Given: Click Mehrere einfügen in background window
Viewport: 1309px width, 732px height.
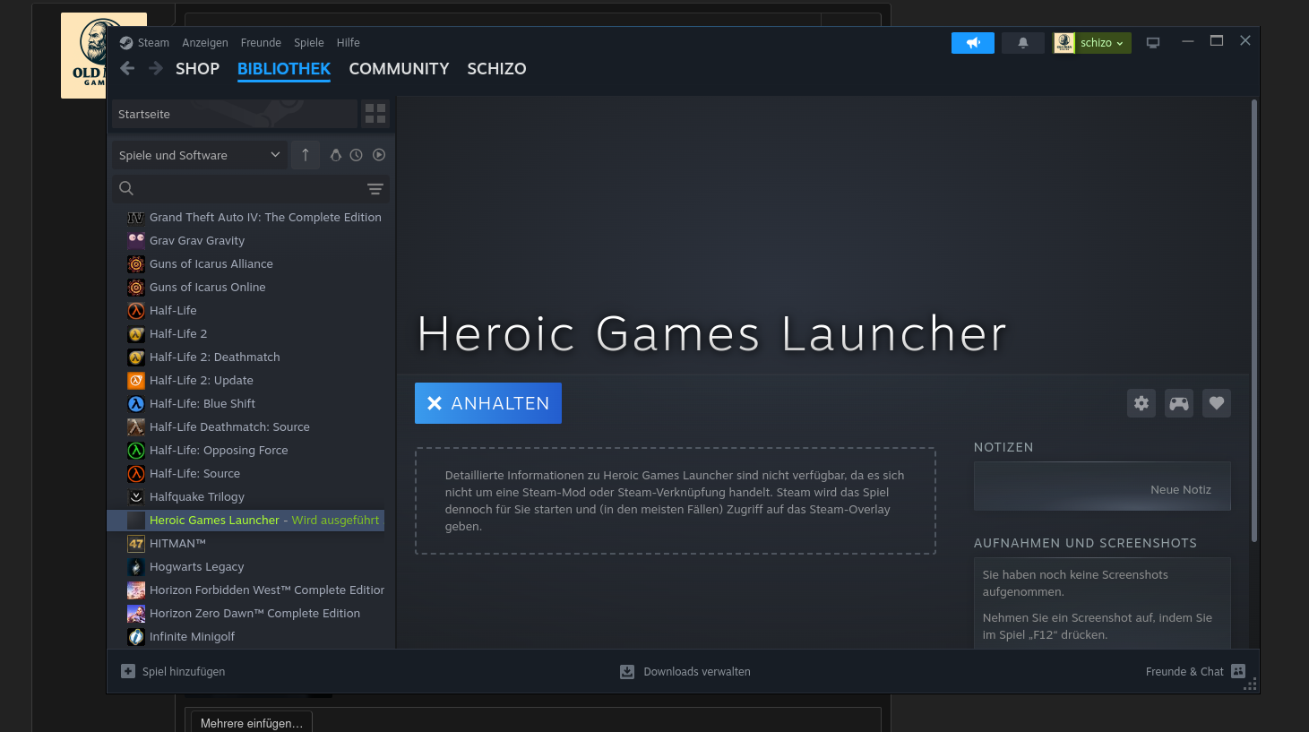Looking at the screenshot, I should pyautogui.click(x=251, y=722).
